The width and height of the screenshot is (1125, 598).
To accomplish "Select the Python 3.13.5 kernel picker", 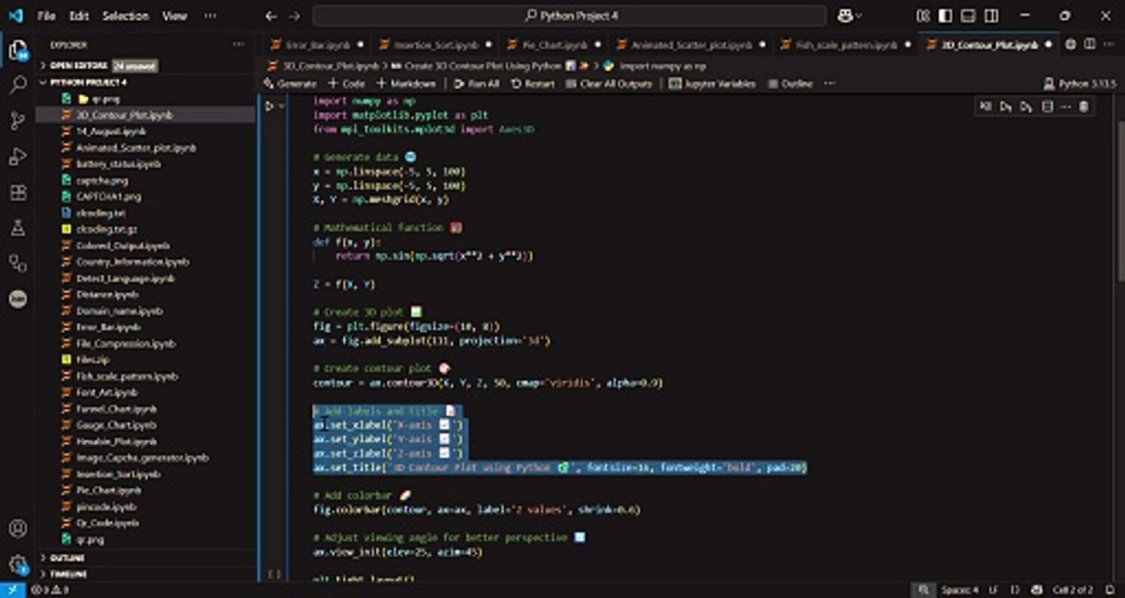I will (1078, 83).
